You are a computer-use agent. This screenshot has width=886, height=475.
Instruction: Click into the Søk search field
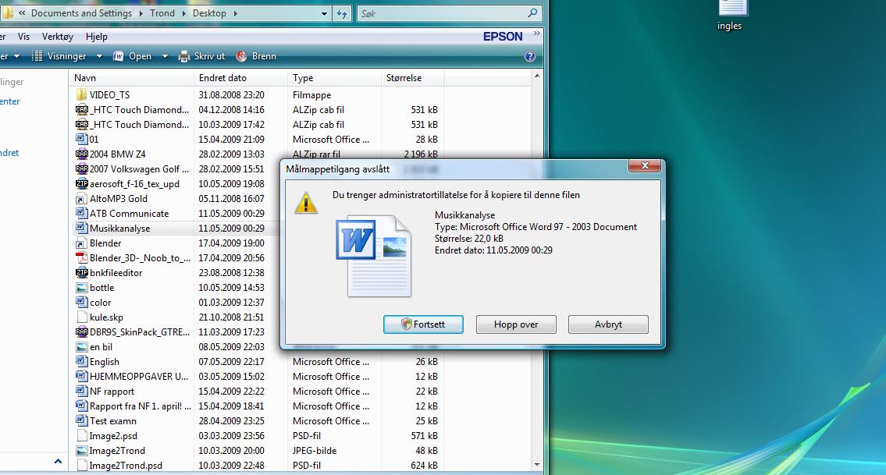pyautogui.click(x=441, y=13)
